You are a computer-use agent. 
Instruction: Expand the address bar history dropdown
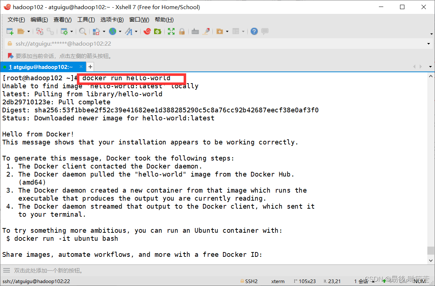pyautogui.click(x=428, y=44)
